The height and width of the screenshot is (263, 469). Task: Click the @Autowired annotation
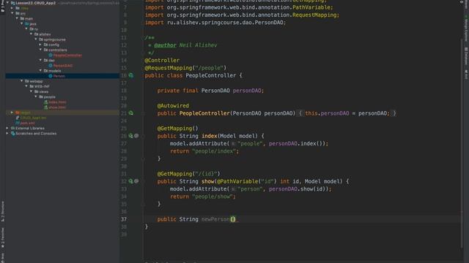173,106
